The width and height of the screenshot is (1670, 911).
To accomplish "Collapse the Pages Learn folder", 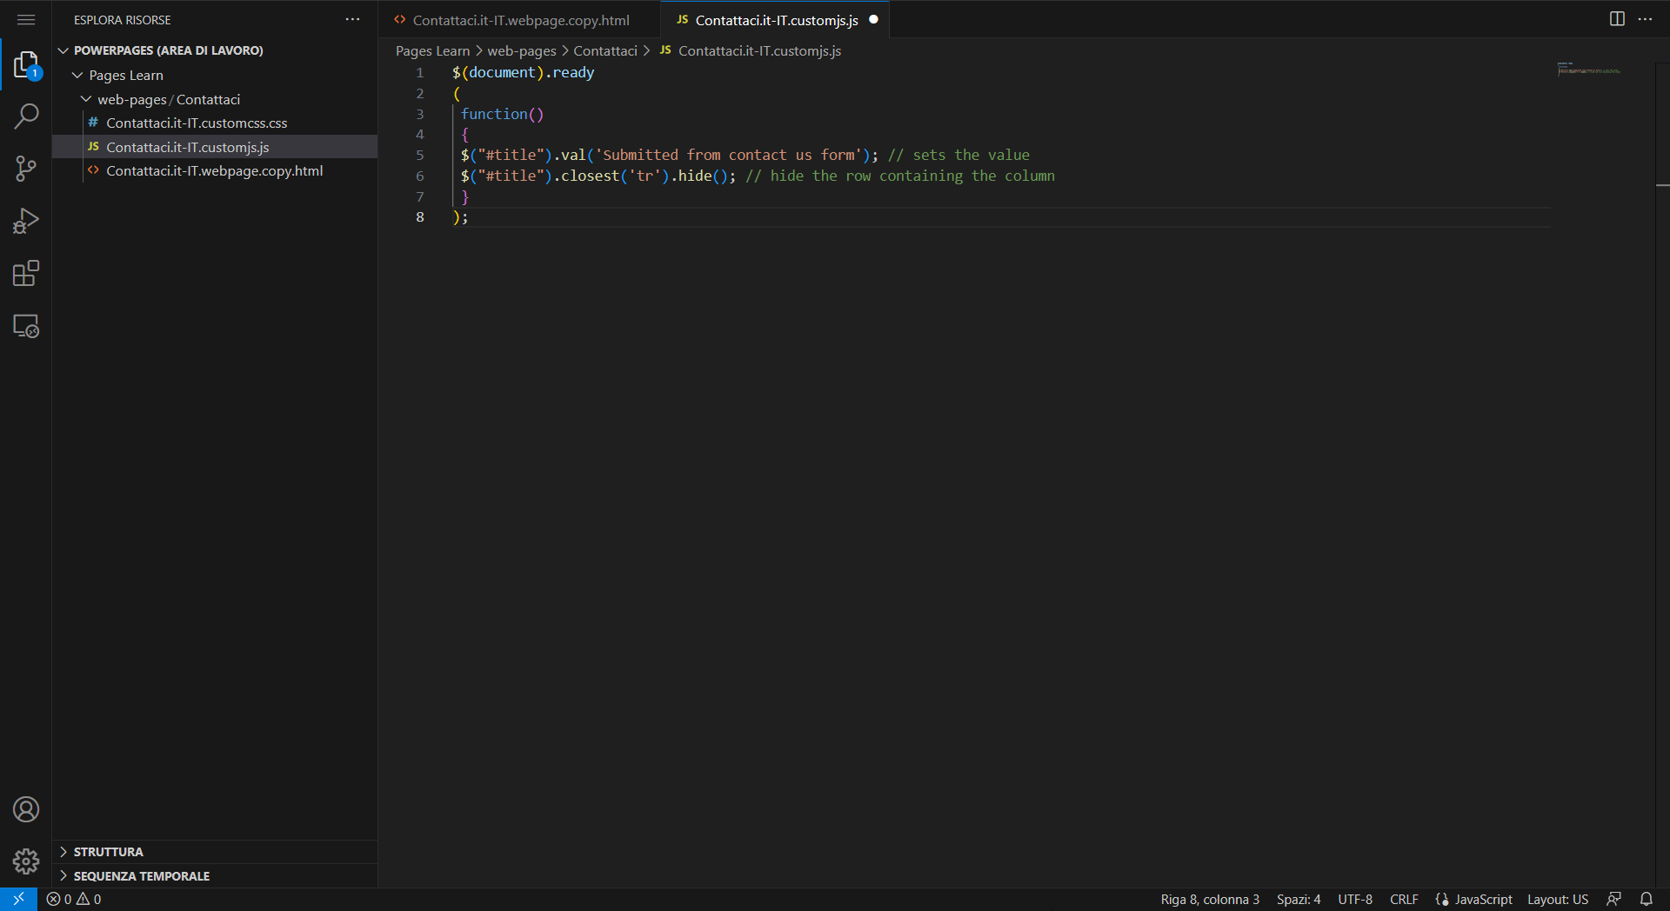I will 77,75.
